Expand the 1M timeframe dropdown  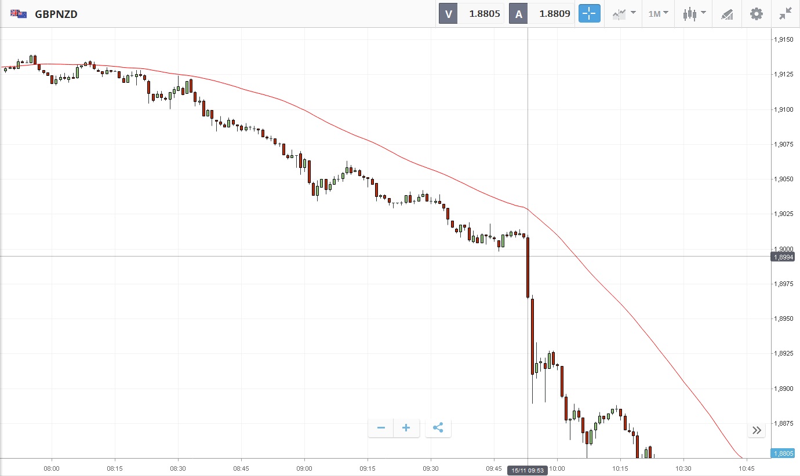(658, 14)
